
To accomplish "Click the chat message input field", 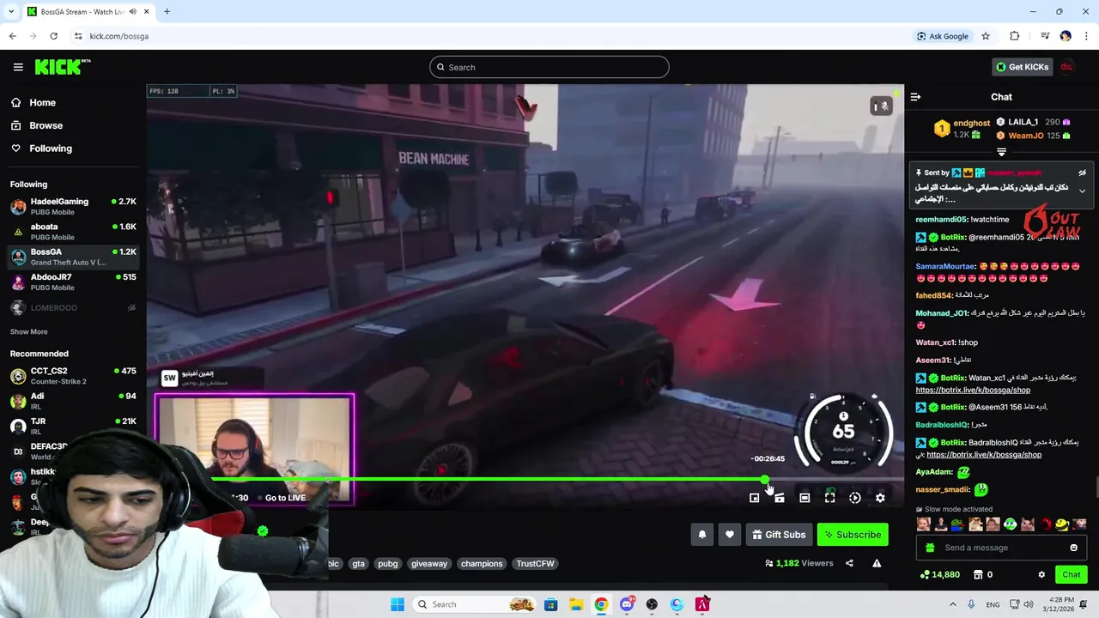I will [x=1001, y=548].
